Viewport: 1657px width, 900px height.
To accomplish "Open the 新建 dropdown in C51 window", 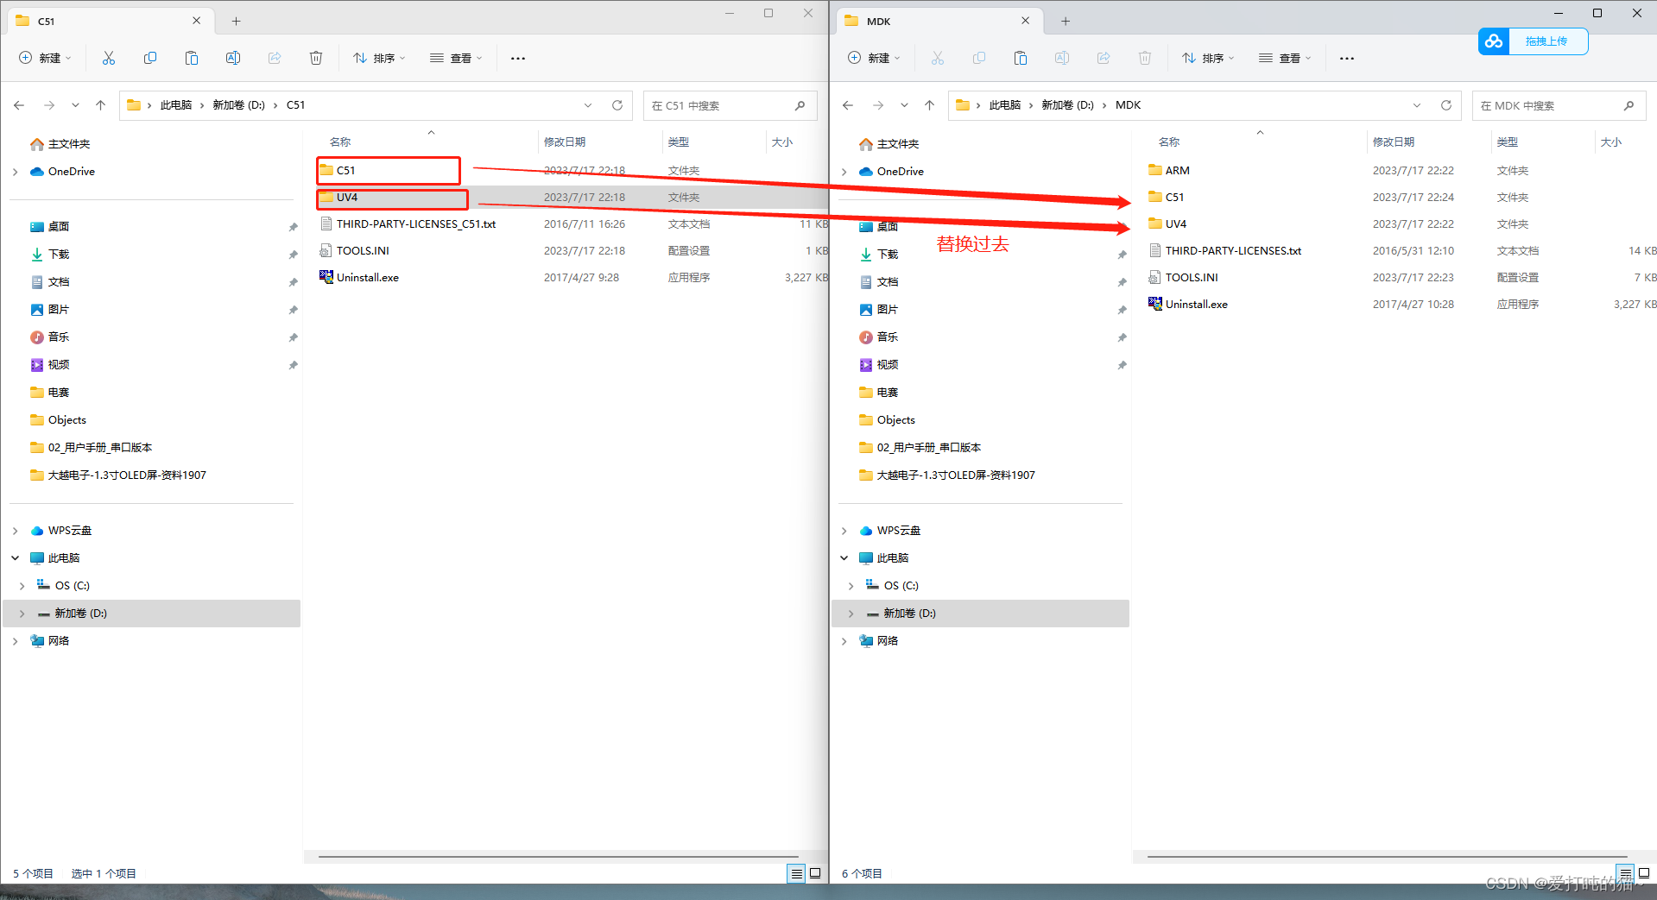I will (x=46, y=58).
